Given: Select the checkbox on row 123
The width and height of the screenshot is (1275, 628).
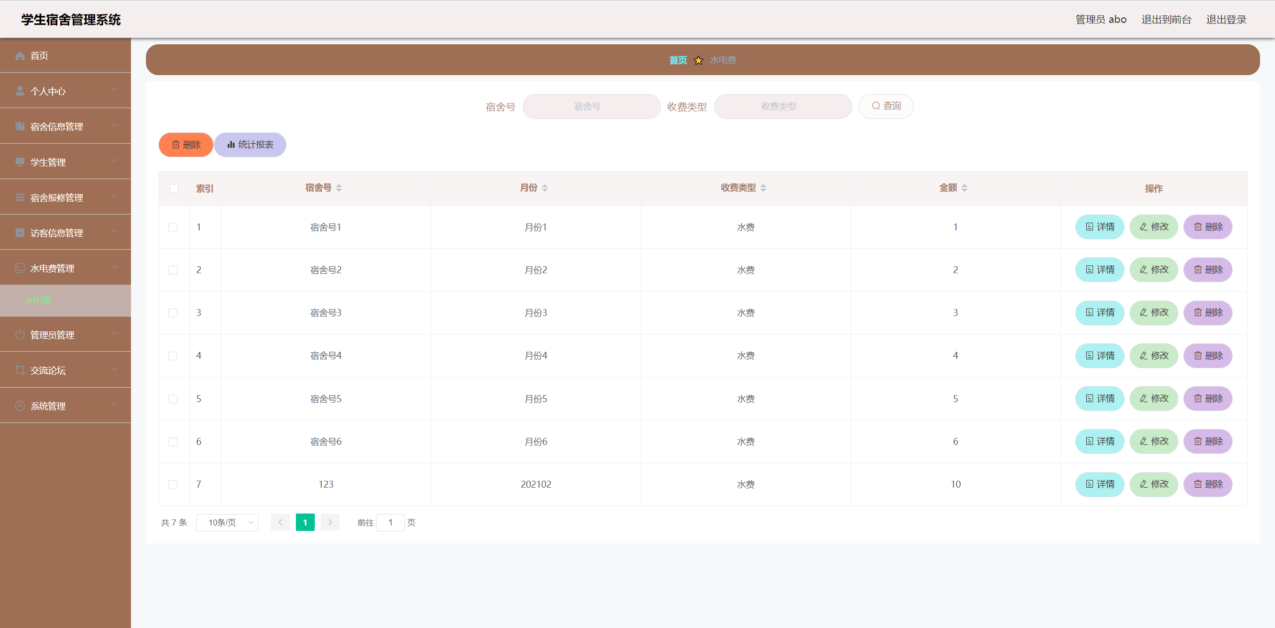Looking at the screenshot, I should click(x=174, y=484).
